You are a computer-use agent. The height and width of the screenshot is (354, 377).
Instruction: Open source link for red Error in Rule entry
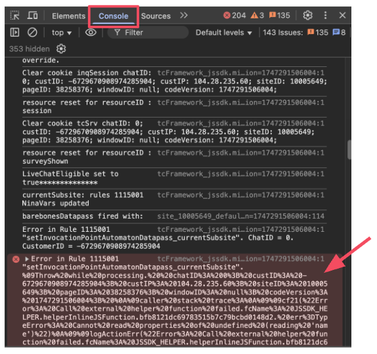(240, 259)
